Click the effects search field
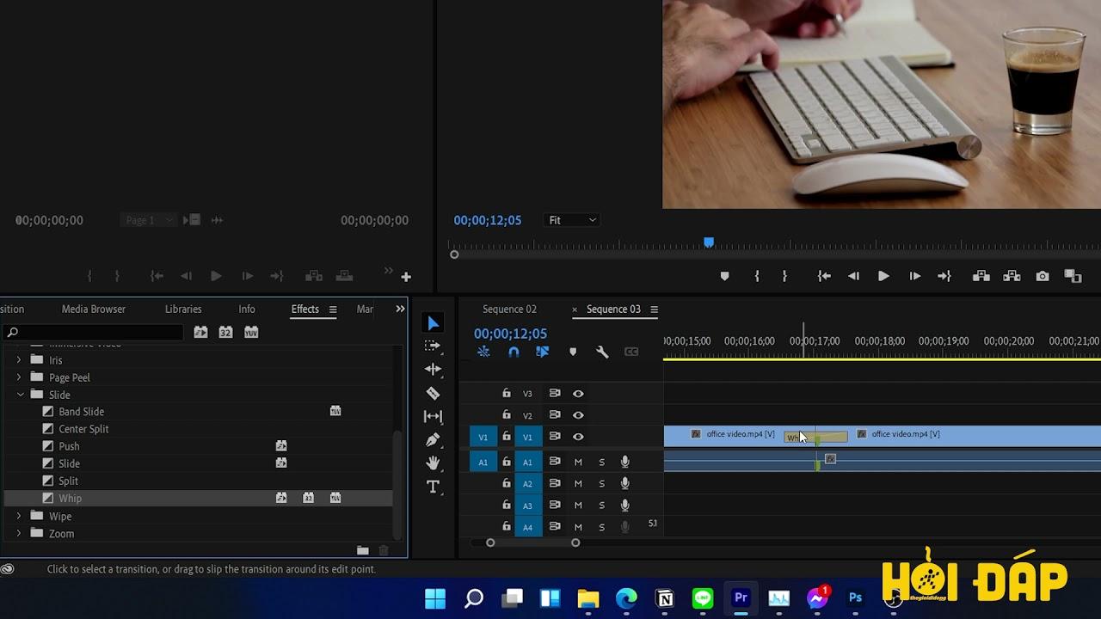This screenshot has width=1101, height=619. [93, 332]
